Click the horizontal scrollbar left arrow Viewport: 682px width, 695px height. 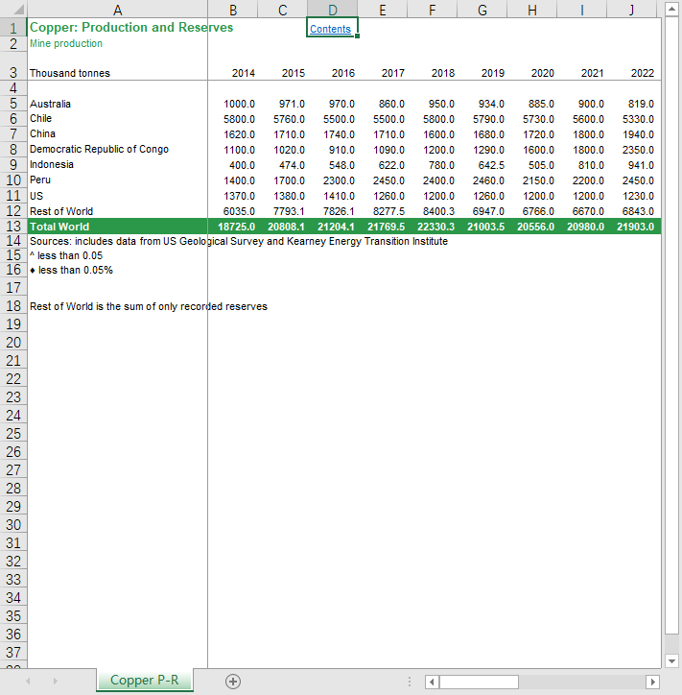432,682
